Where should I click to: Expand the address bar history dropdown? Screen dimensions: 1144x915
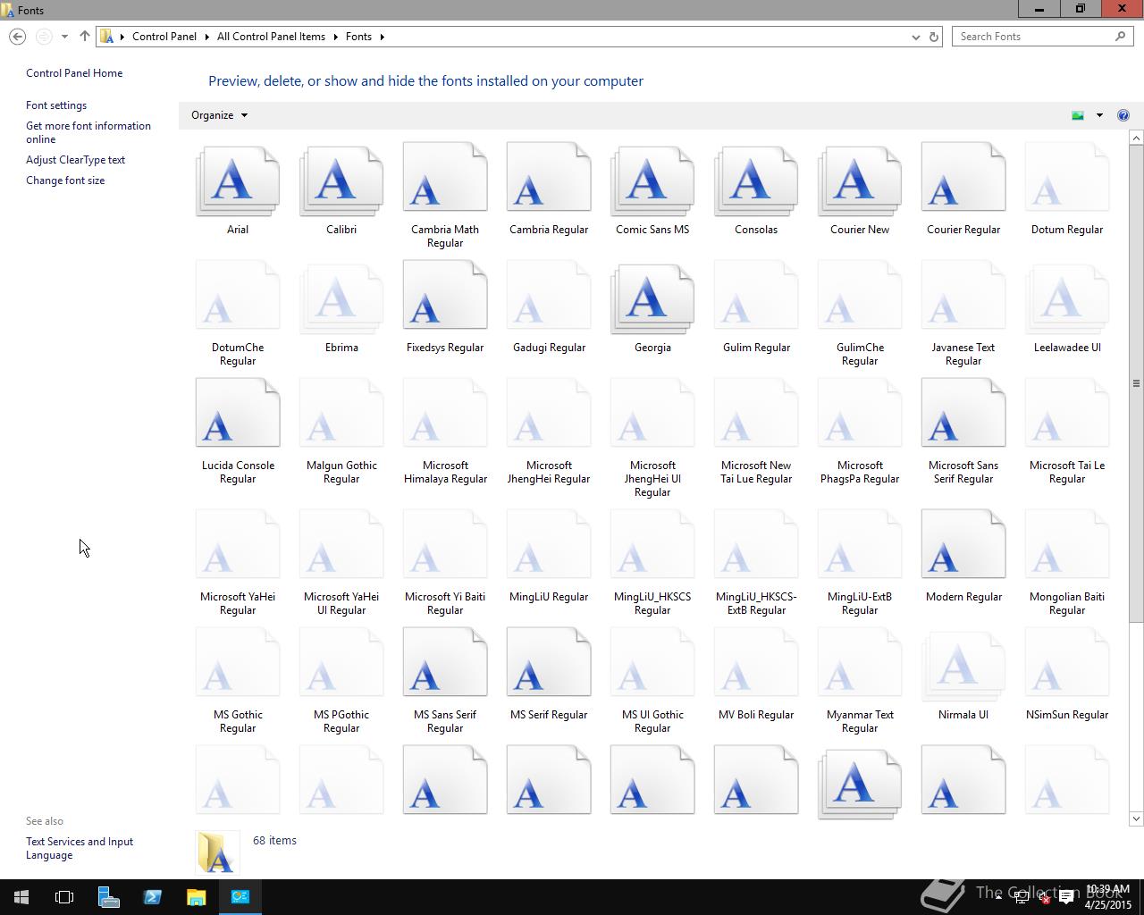(x=915, y=37)
